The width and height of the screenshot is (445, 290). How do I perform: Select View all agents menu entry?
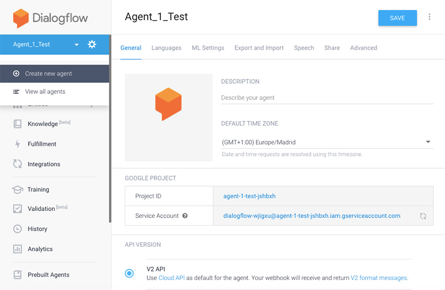54,91
